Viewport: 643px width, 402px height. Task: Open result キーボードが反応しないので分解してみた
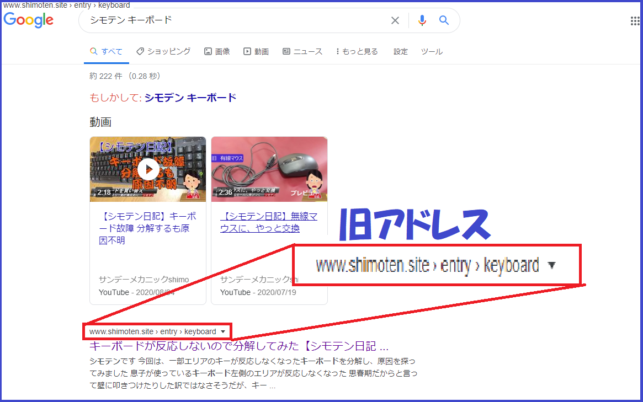point(238,346)
